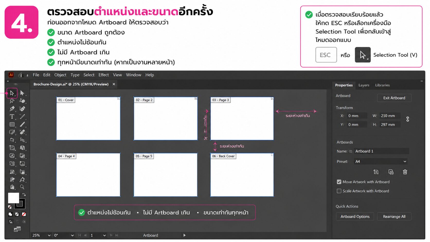This screenshot has height=242, width=430.
Task: Click the duplicate artboard icon
Action: click(x=391, y=172)
